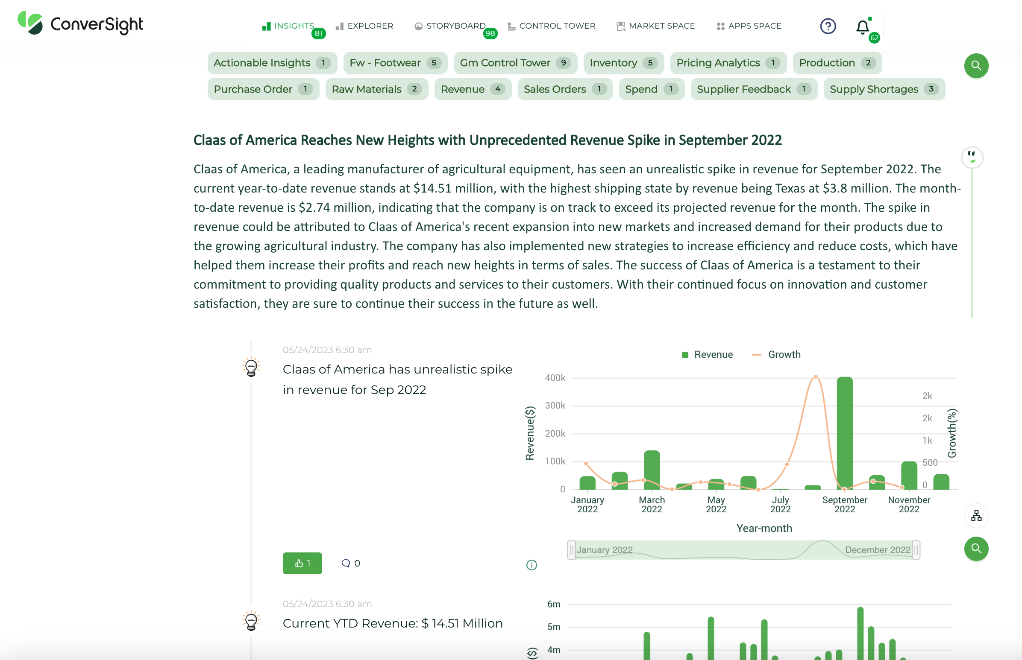Filter by Inventory tag
This screenshot has height=660, width=1022.
[623, 63]
